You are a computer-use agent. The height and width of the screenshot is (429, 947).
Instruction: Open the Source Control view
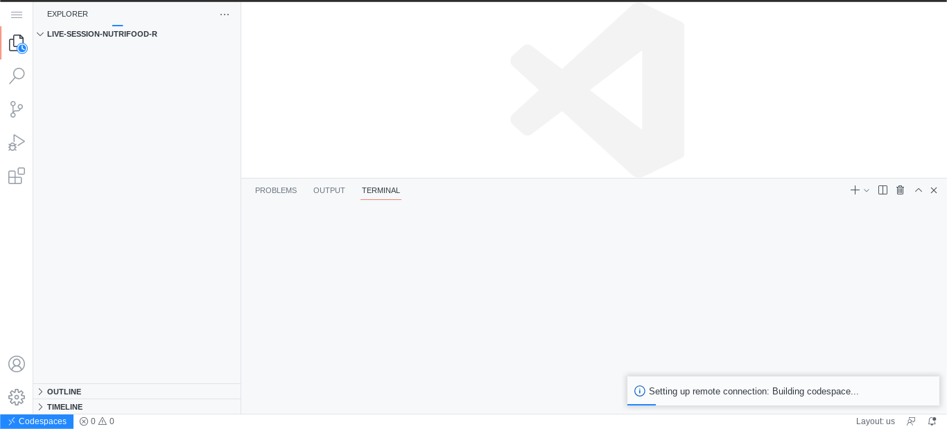tap(17, 109)
